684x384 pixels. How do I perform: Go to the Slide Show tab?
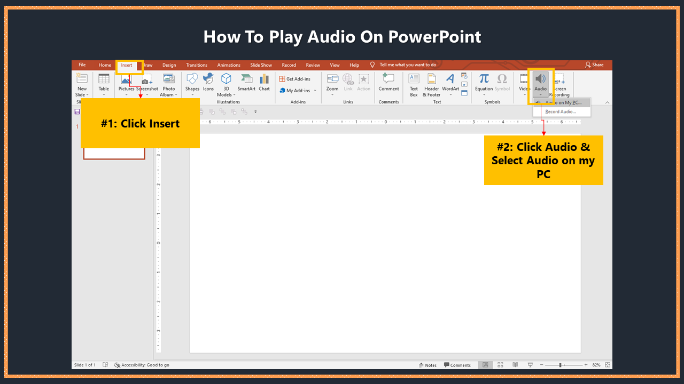click(261, 65)
